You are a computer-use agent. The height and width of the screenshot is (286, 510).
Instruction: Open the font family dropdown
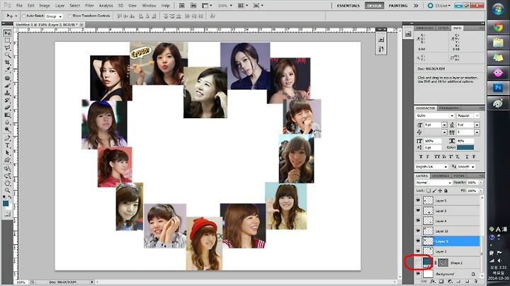pyautogui.click(x=435, y=115)
